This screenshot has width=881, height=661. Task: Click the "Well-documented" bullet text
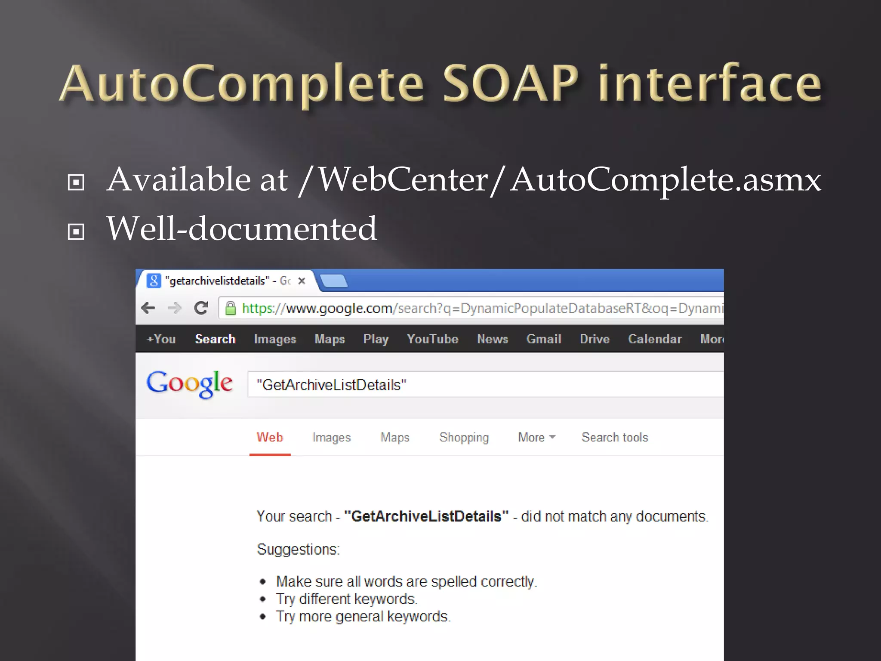click(x=242, y=228)
